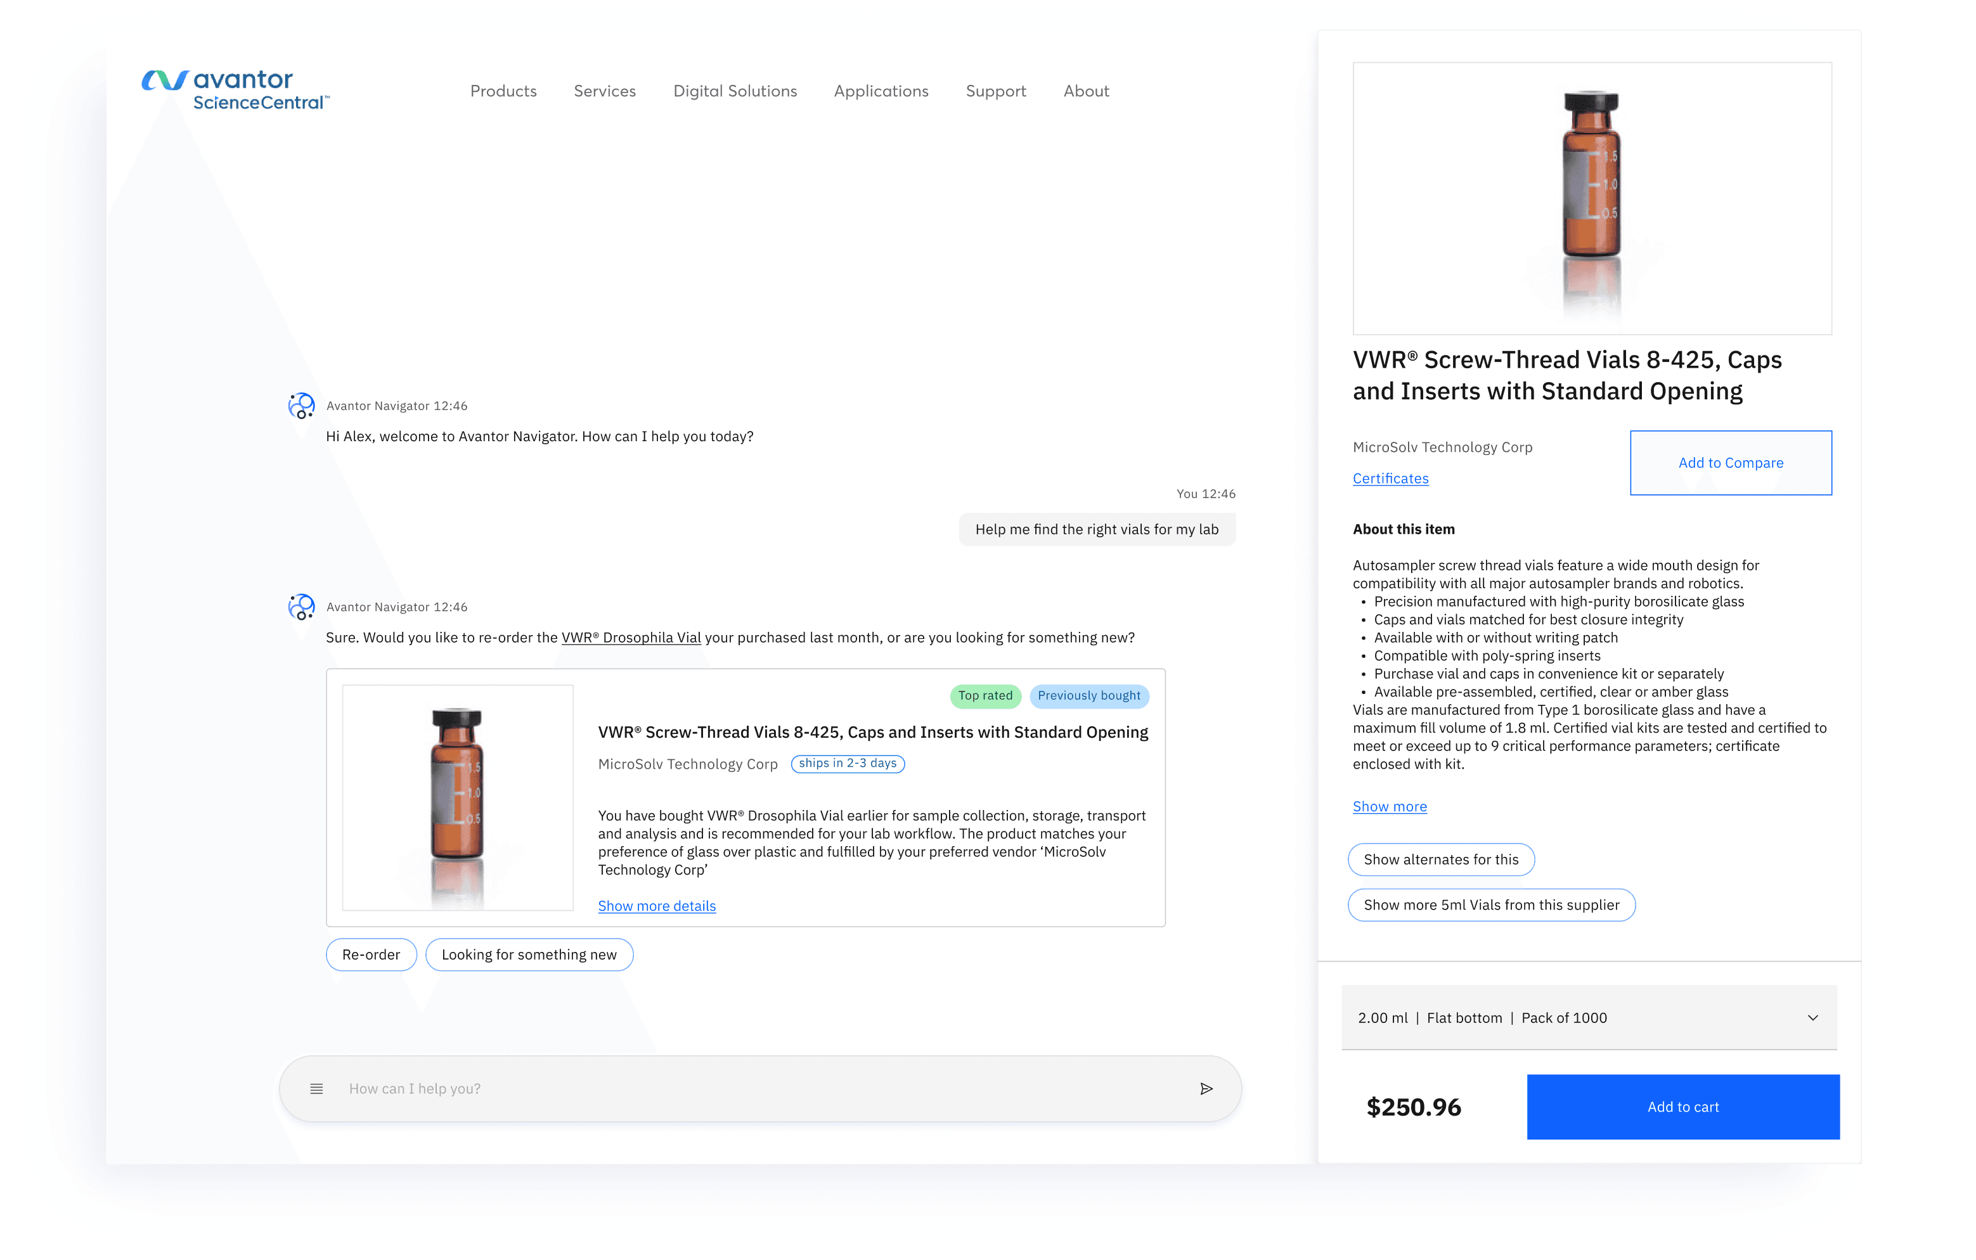Open the Support menu
Screen dimensions: 1976x1260
click(995, 91)
